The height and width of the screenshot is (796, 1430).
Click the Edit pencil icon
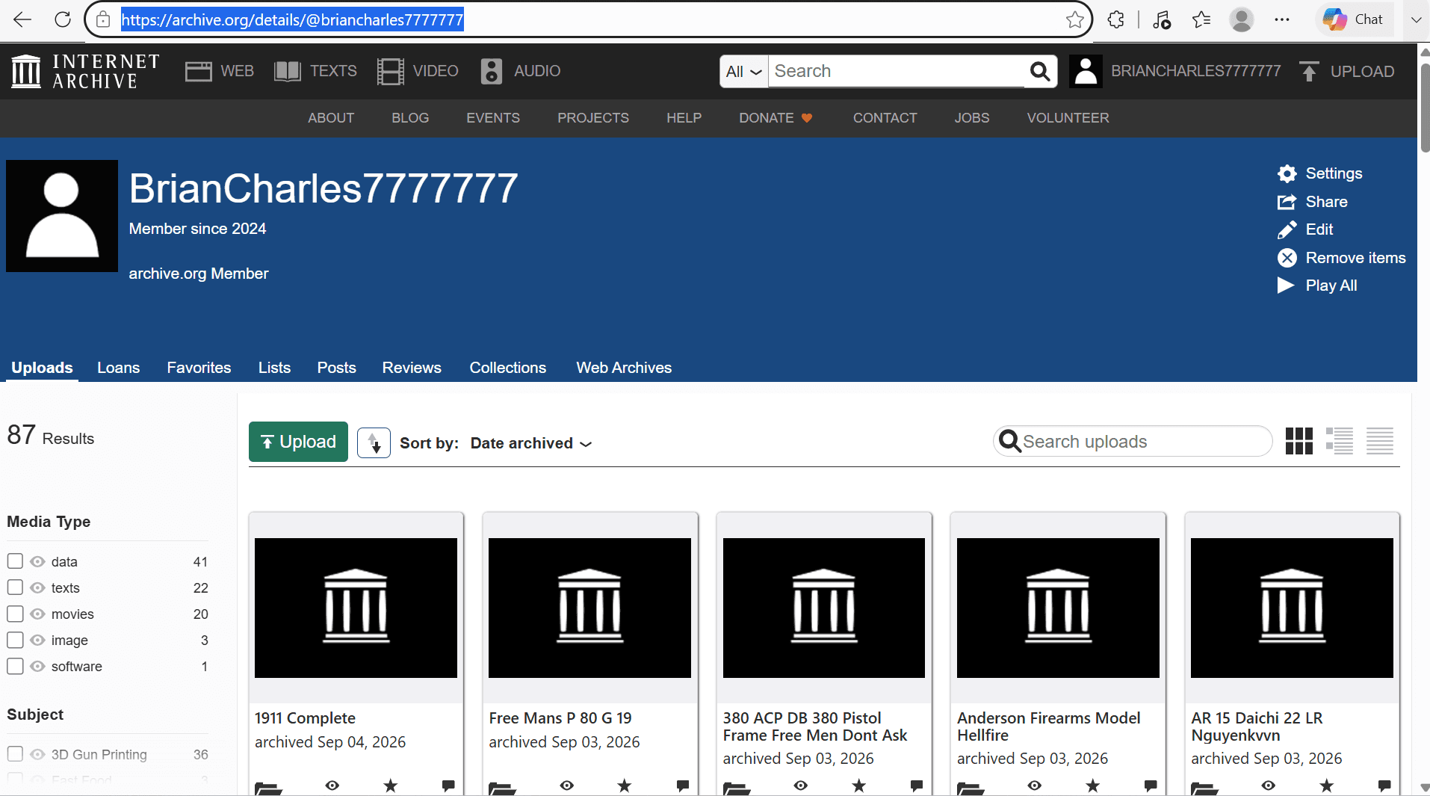pos(1287,229)
